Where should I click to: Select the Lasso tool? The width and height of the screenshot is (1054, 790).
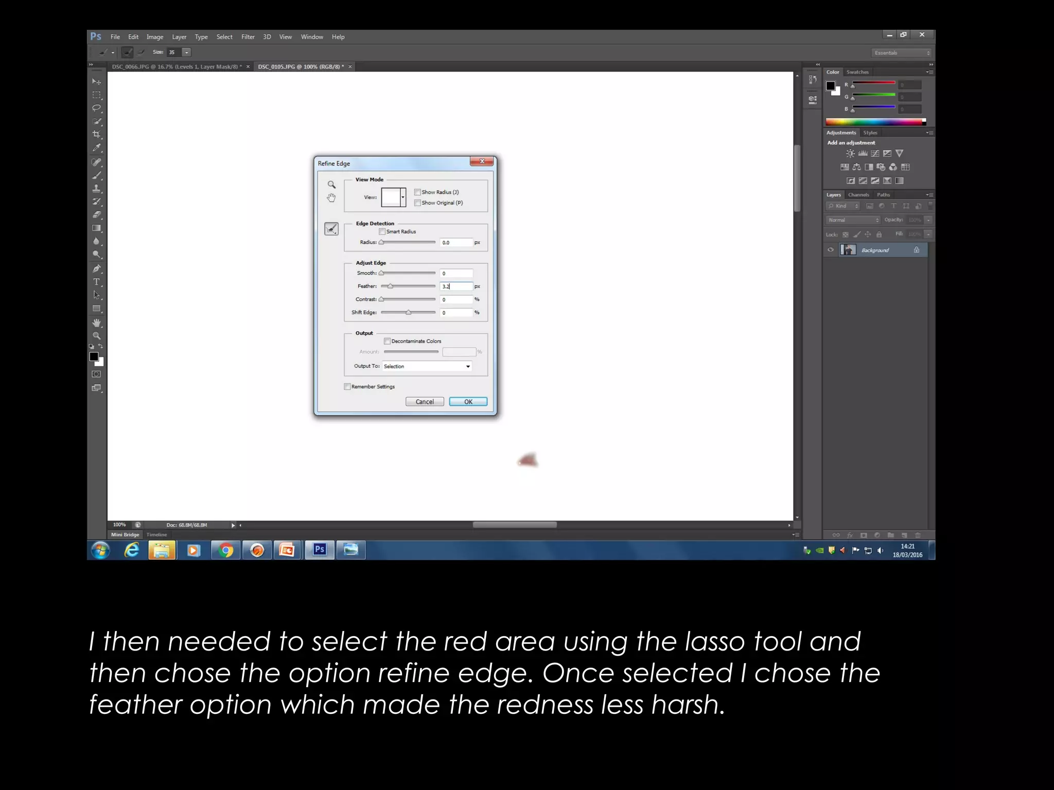[x=96, y=108]
